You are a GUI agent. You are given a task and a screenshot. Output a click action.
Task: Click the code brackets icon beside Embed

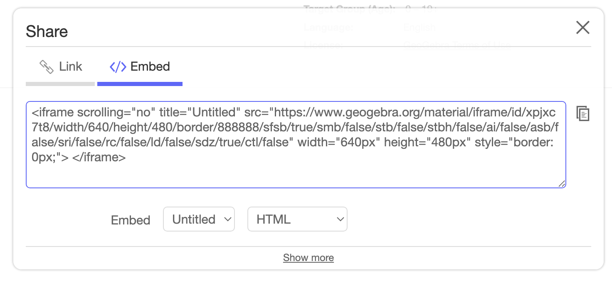(x=118, y=67)
